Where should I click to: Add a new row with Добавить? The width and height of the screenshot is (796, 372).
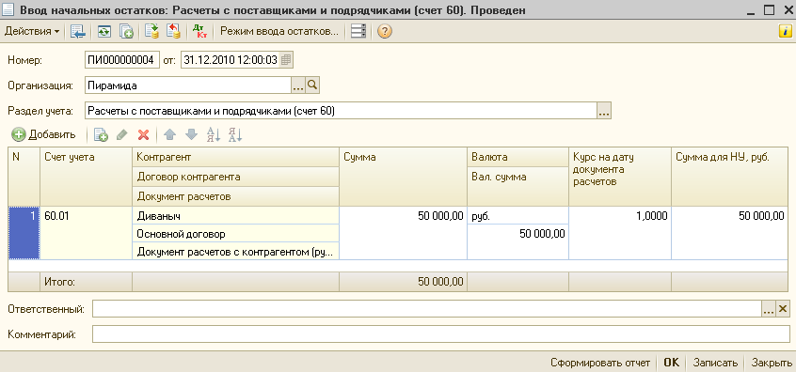point(44,135)
